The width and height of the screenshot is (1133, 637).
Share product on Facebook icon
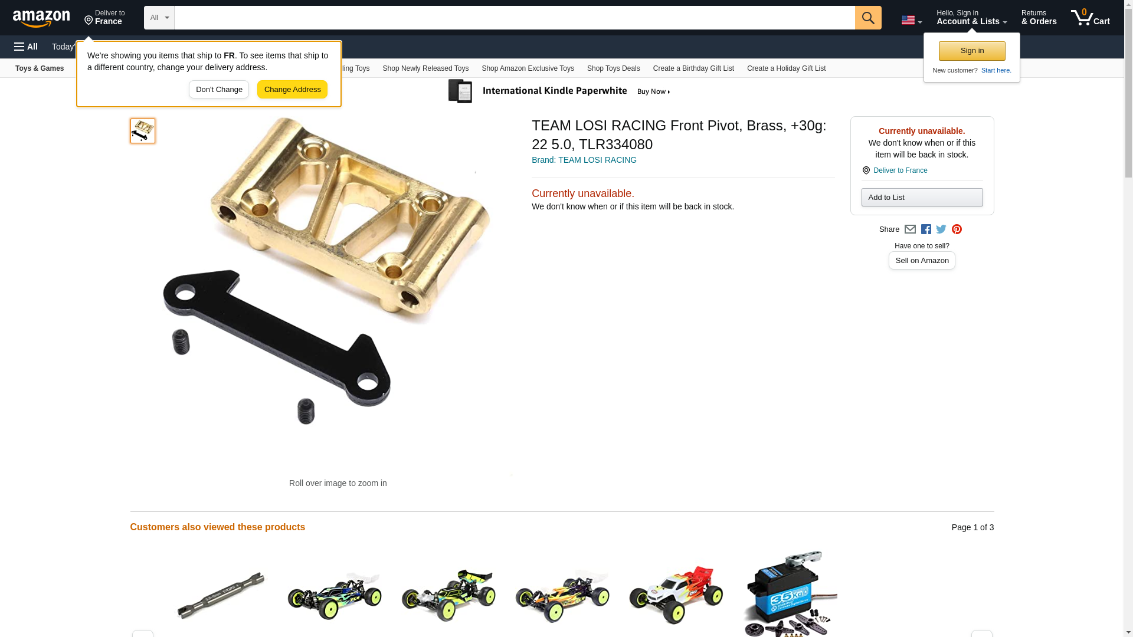click(926, 229)
